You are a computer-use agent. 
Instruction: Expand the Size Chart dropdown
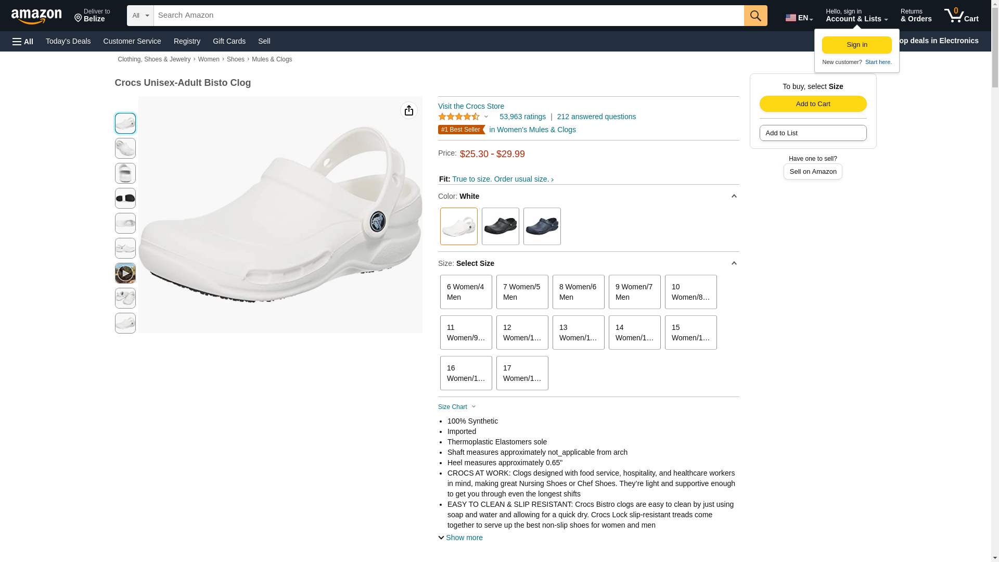tap(457, 407)
